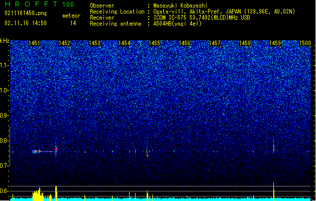Click the date stamp 02.11.16 14:50
Viewport: 316px width, 201px height.
click(x=26, y=23)
